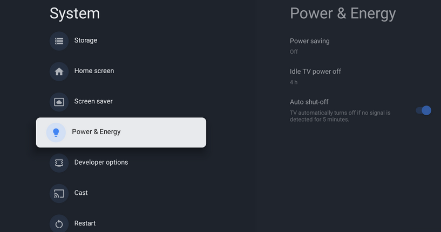This screenshot has height=232, width=441.
Task: Click the power saving Off value
Action: [294, 52]
